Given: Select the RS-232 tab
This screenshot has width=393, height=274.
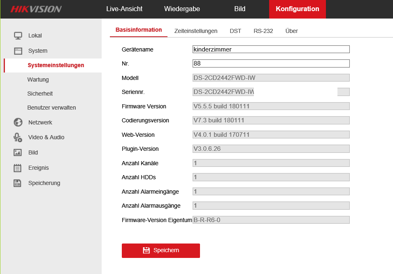Looking at the screenshot, I should click(x=263, y=31).
